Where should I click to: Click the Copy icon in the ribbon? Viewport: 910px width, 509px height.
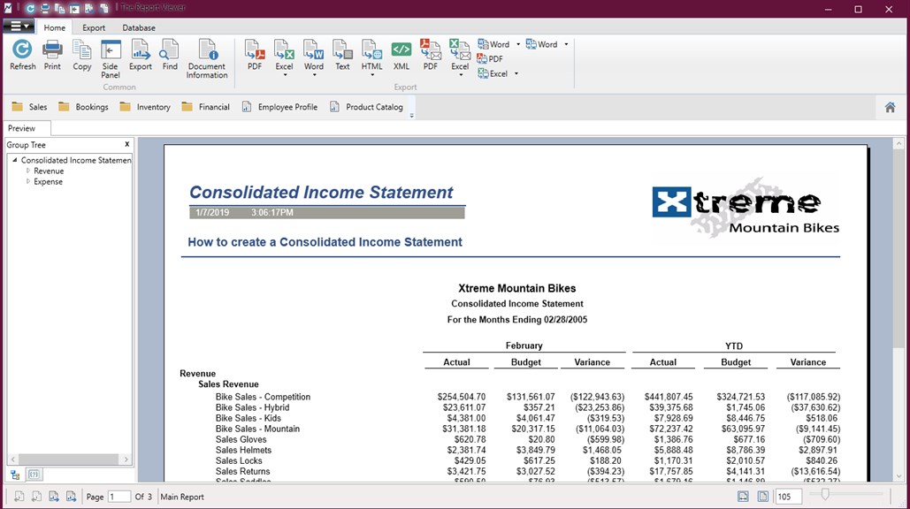[x=82, y=56]
